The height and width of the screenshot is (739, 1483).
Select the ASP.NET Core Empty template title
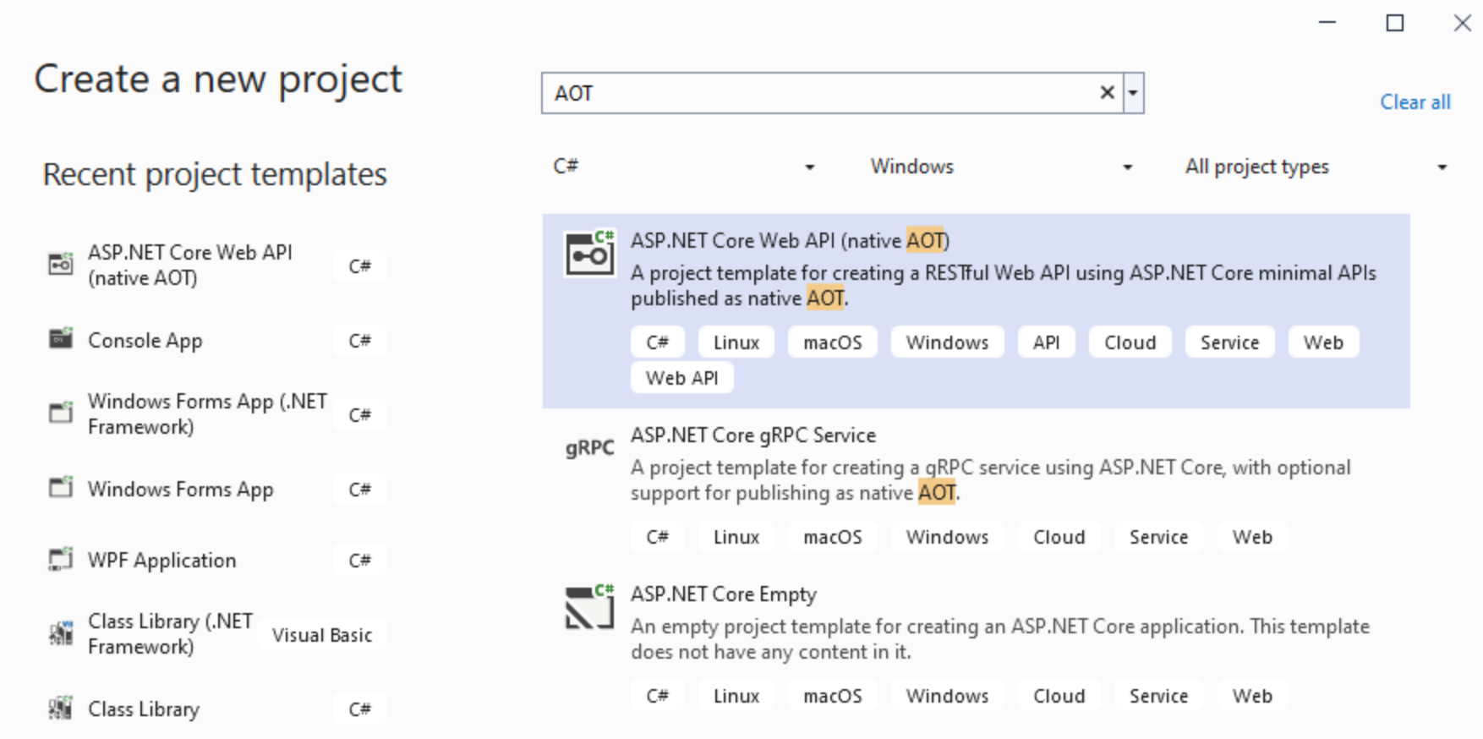pyautogui.click(x=723, y=594)
